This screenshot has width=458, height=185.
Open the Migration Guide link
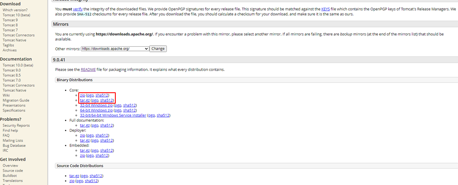click(16, 100)
